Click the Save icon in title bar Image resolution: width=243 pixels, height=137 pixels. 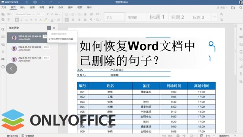(x=27, y=2)
